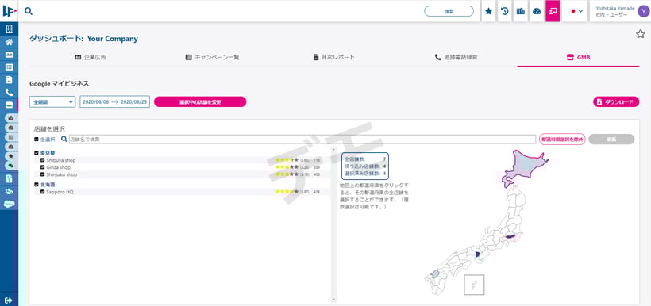Uncheck the Sapporo HQ checkbox
651x306 pixels.
tap(42, 192)
